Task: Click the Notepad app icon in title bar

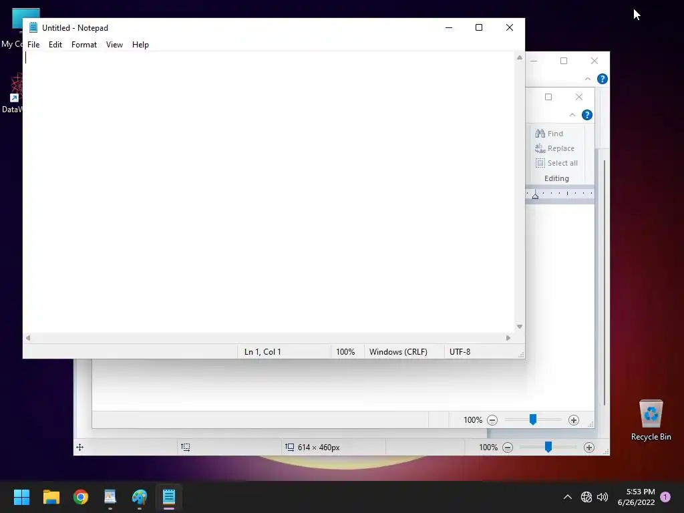Action: [33, 27]
